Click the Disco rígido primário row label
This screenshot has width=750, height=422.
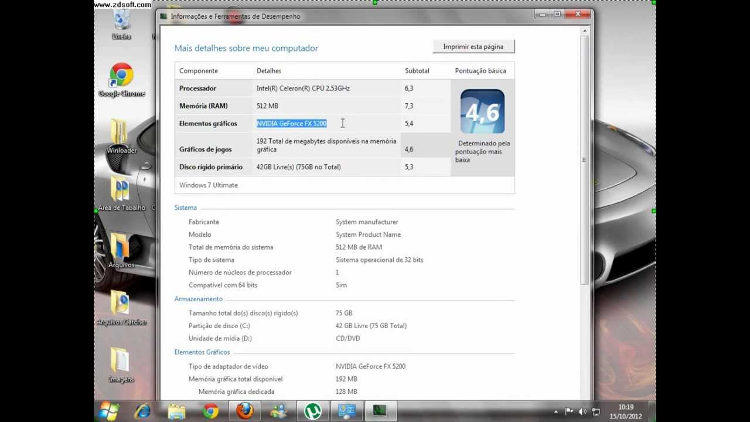pos(211,167)
